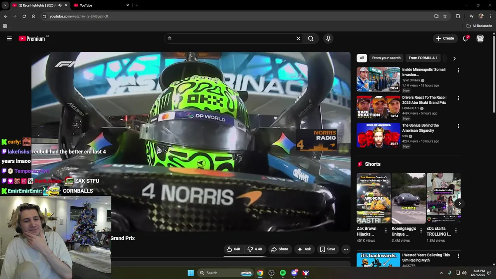Go to YouTube Premium home logo
The image size is (496, 279).
pos(33,38)
